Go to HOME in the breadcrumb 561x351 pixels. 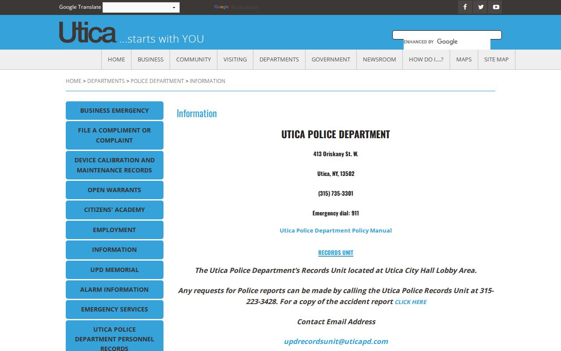click(x=74, y=81)
